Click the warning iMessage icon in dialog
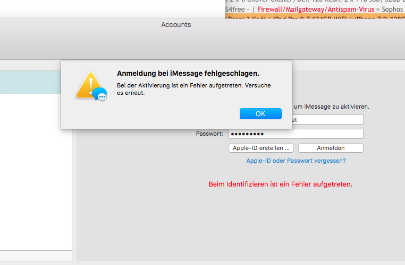This screenshot has width=405, height=265. 91,86
